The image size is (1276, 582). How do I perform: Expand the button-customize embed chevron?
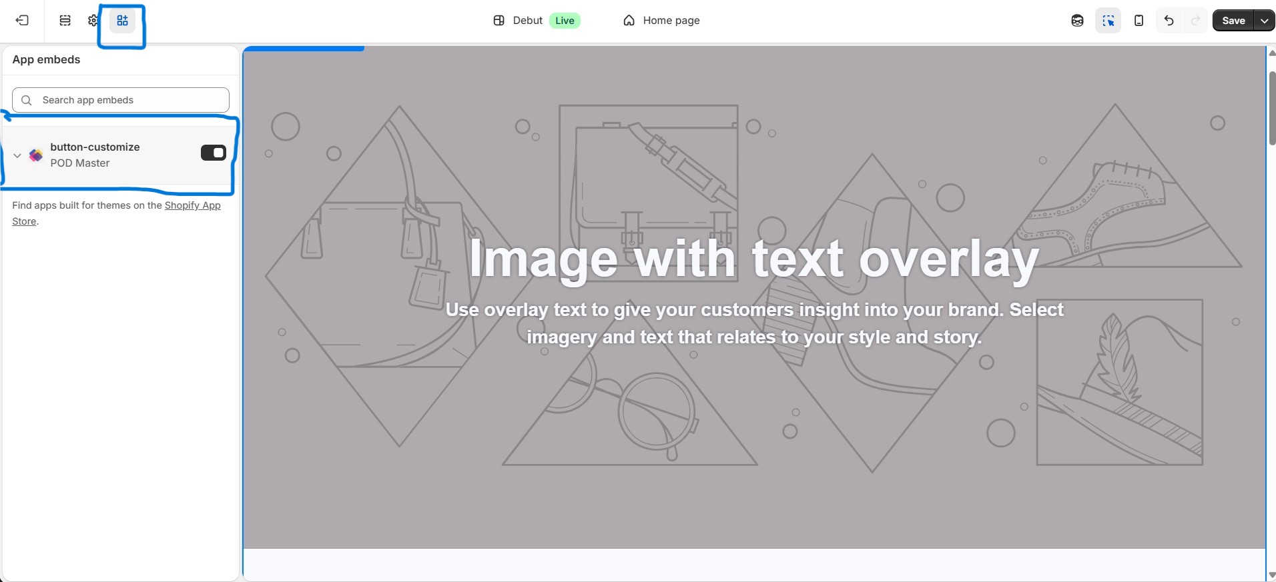click(x=17, y=155)
